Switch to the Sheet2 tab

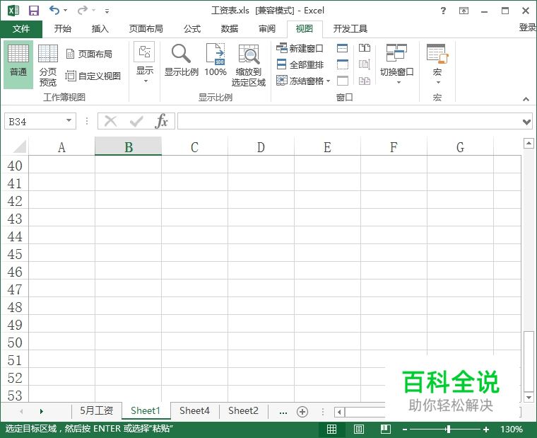tap(243, 410)
